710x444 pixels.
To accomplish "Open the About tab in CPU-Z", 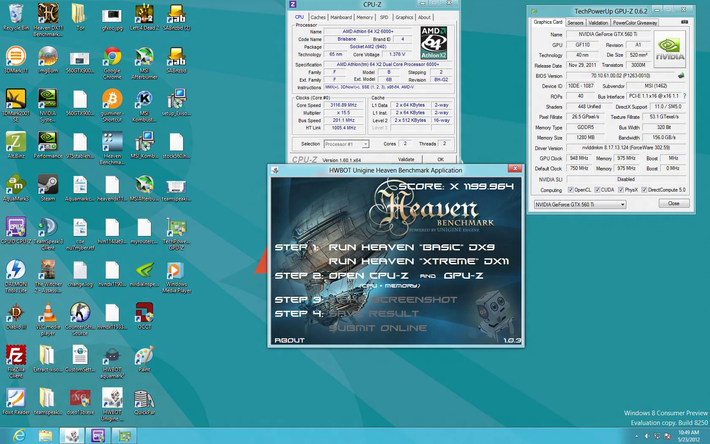I will pos(424,17).
